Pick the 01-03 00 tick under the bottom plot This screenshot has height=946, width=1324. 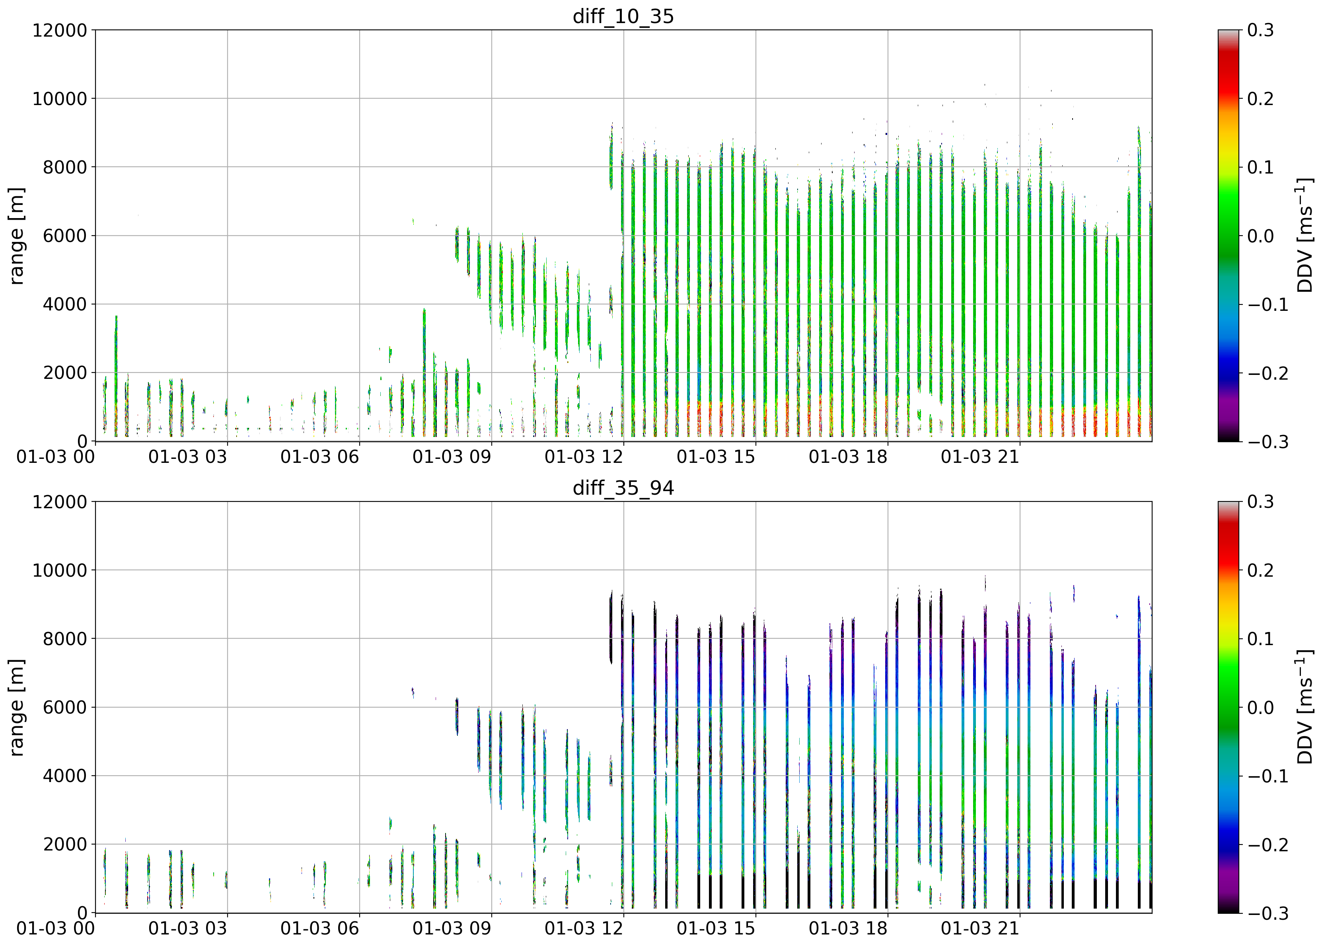click(x=56, y=928)
